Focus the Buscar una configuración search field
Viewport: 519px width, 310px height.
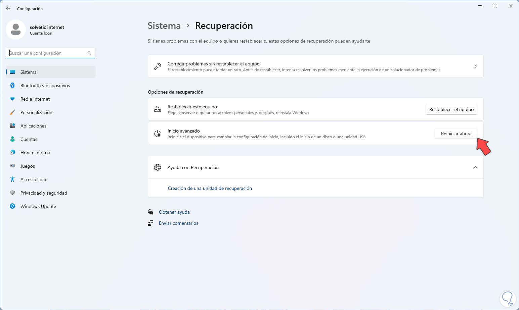pos(47,53)
